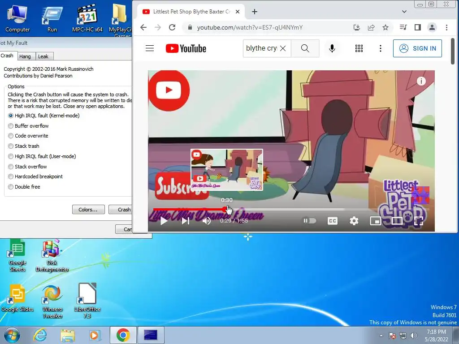Open a new Chrome tab
This screenshot has width=459, height=344.
pyautogui.click(x=255, y=12)
